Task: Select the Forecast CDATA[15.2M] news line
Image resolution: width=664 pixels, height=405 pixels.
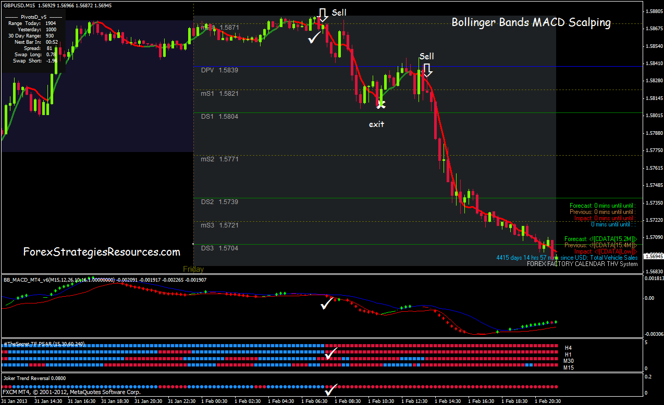Action: tap(600, 238)
